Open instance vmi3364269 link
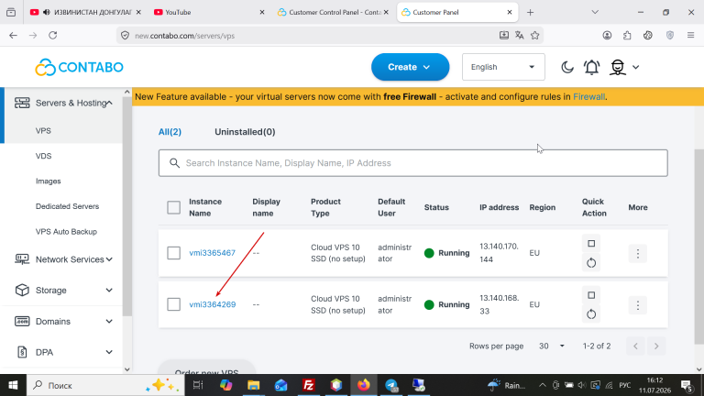This screenshot has height=396, width=704. pyautogui.click(x=212, y=304)
